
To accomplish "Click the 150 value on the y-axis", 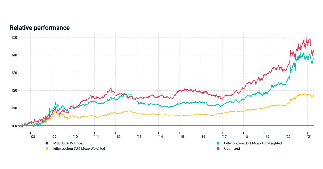I will 14,37.
